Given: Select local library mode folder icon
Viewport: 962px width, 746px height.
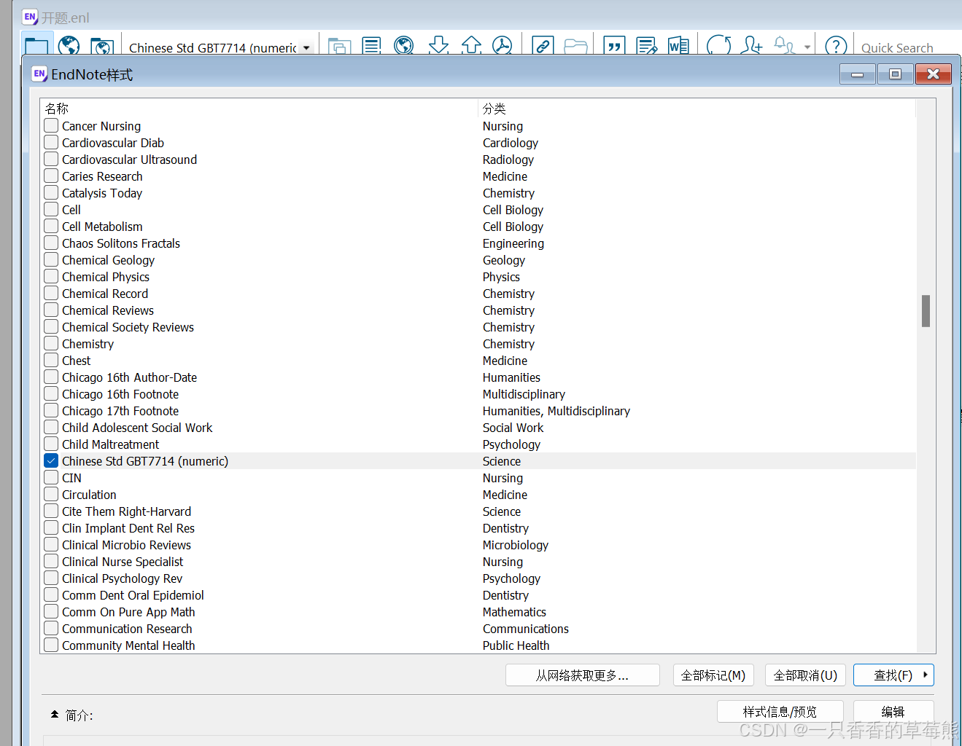Looking at the screenshot, I should coord(36,45).
